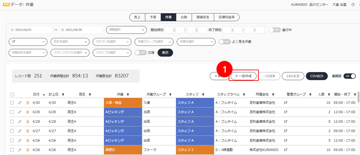The width and height of the screenshot is (360, 155).
Task: Delete the 4/28 record via trash icon
Action: [x=27, y=121]
